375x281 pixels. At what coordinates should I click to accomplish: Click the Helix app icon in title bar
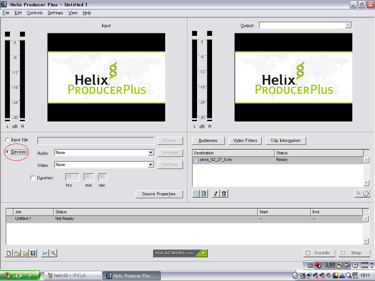click(4, 4)
